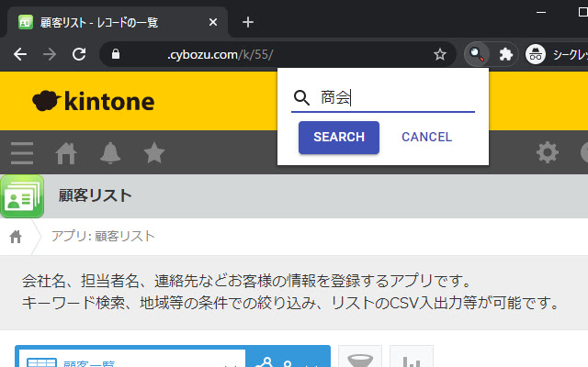Click the CANCEL button in popup
Image resolution: width=588 pixels, height=367 pixels.
pos(426,137)
